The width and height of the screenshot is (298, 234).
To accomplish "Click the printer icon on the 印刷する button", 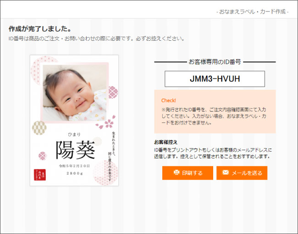I will [x=177, y=173].
